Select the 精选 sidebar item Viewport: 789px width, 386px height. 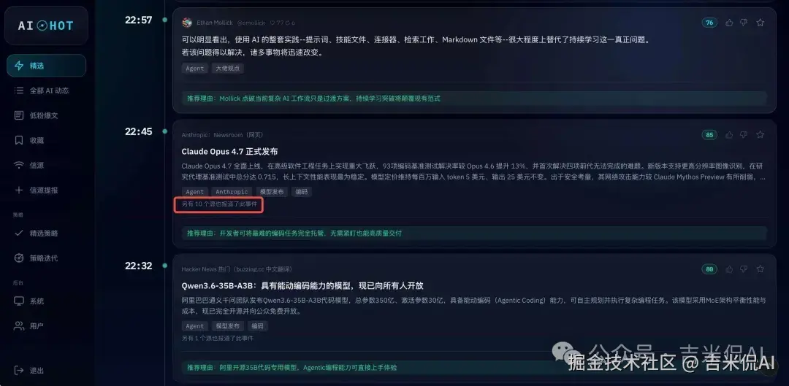pyautogui.click(x=46, y=66)
